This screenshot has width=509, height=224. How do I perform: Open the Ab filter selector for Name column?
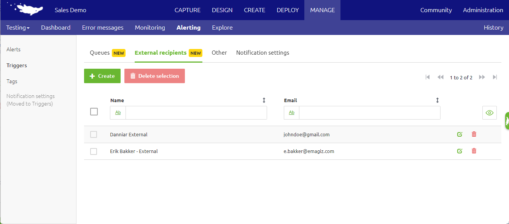pyautogui.click(x=118, y=112)
